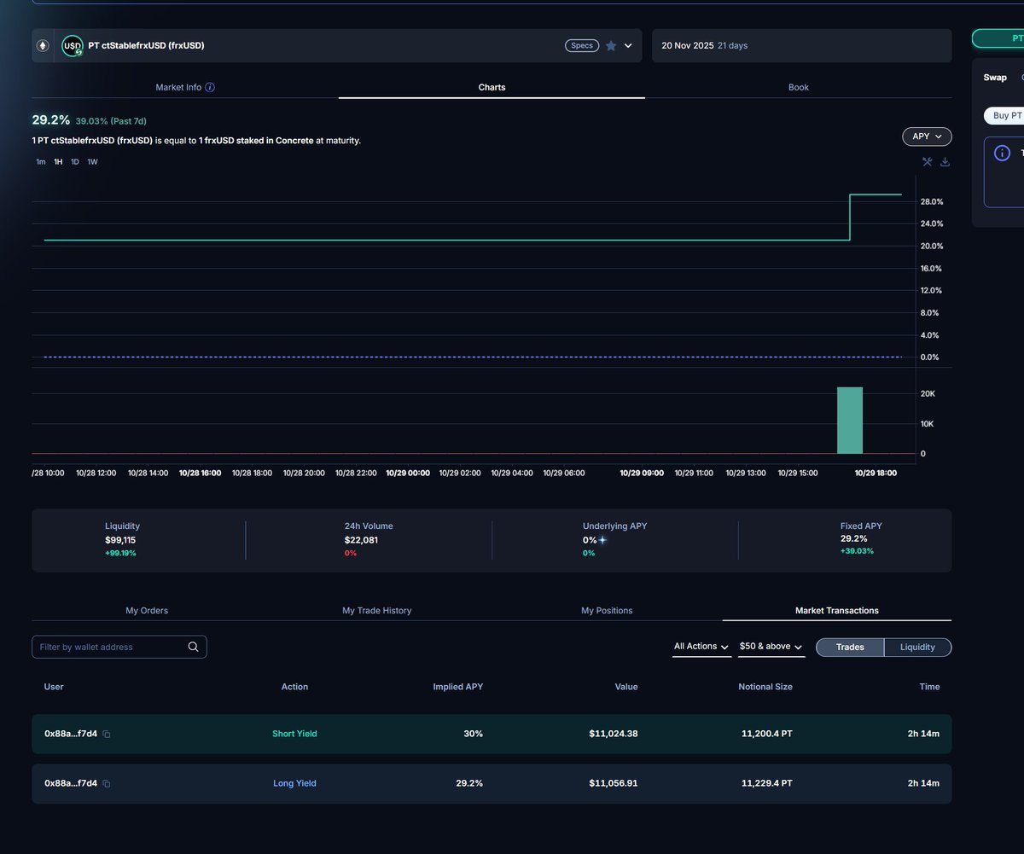Select the 1D chart interval
1024x854 pixels.
[75, 162]
